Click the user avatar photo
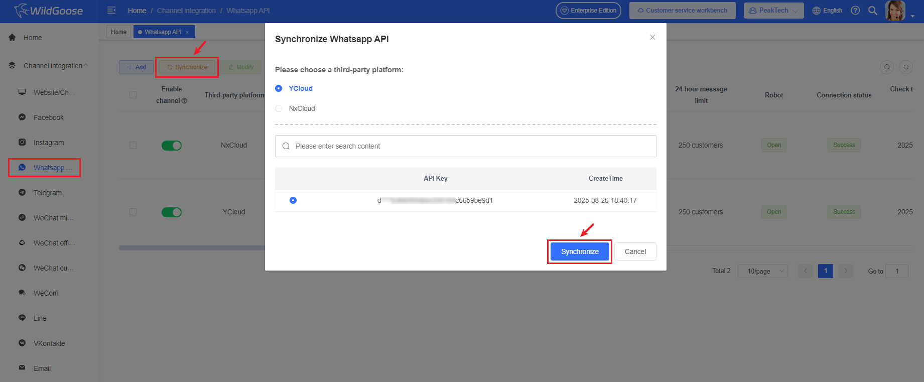 (895, 11)
